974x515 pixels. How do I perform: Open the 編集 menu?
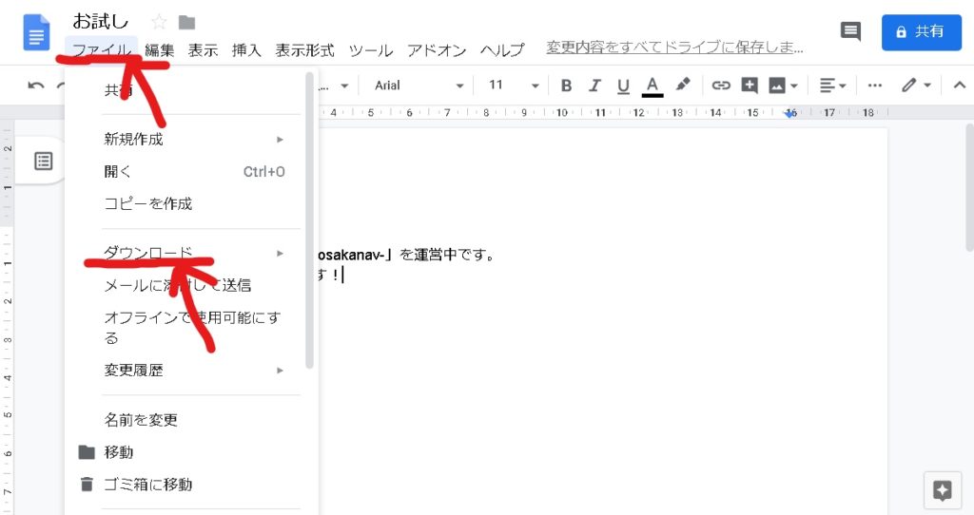tap(160, 49)
